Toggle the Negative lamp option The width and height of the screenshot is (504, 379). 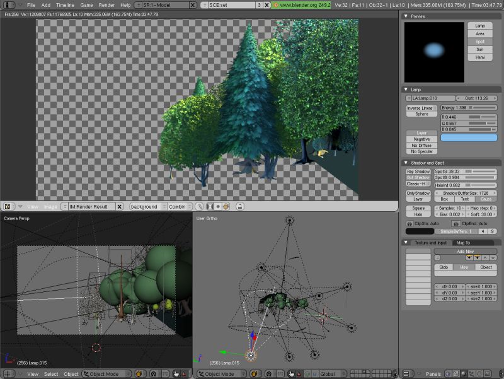(422, 139)
